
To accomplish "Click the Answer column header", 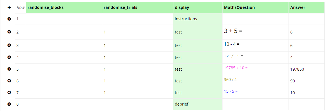I will [307, 7].
